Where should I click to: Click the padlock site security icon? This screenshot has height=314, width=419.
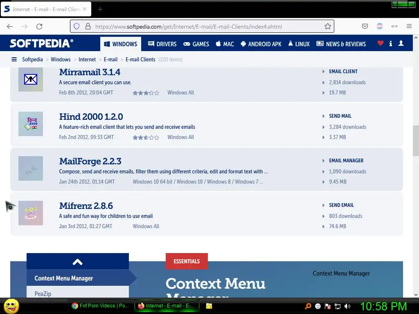click(x=88, y=26)
